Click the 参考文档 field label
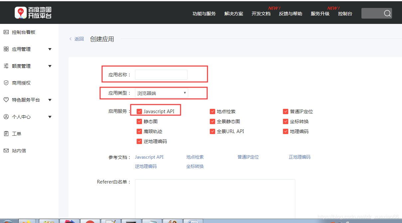 click(x=120, y=157)
